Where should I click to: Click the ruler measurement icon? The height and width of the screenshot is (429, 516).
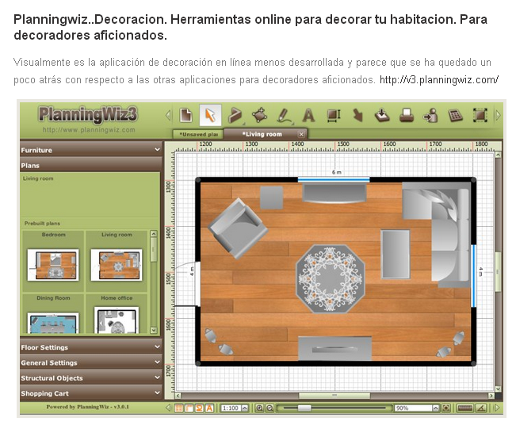[x=465, y=408]
